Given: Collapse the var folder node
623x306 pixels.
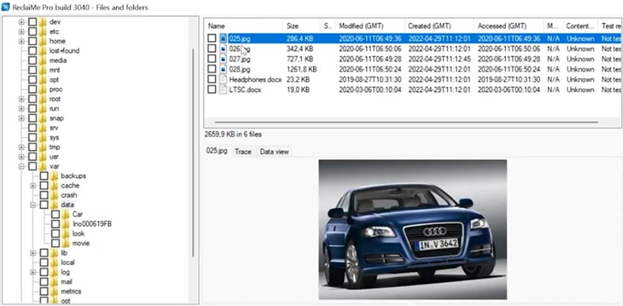Looking at the screenshot, I should point(21,166).
